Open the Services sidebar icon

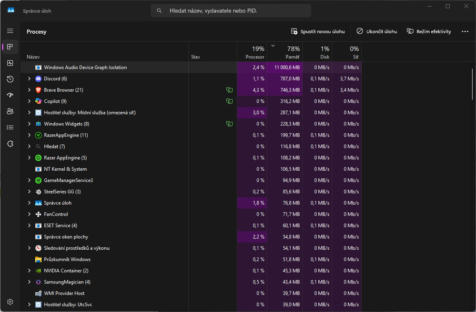[x=10, y=144]
